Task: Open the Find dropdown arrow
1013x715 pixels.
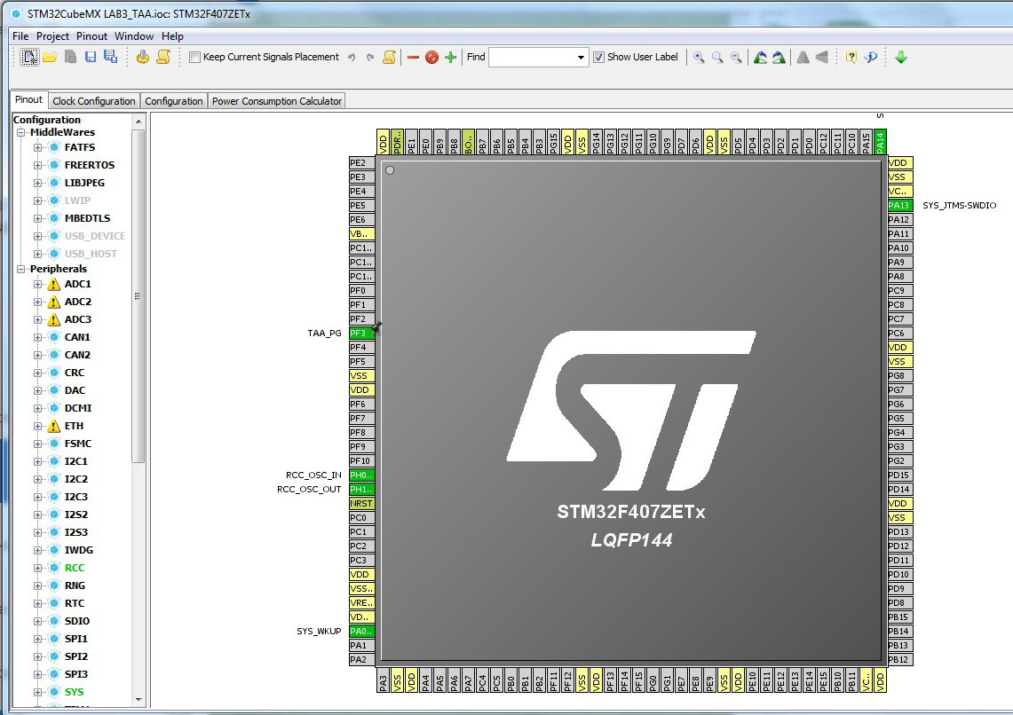Action: tap(581, 58)
